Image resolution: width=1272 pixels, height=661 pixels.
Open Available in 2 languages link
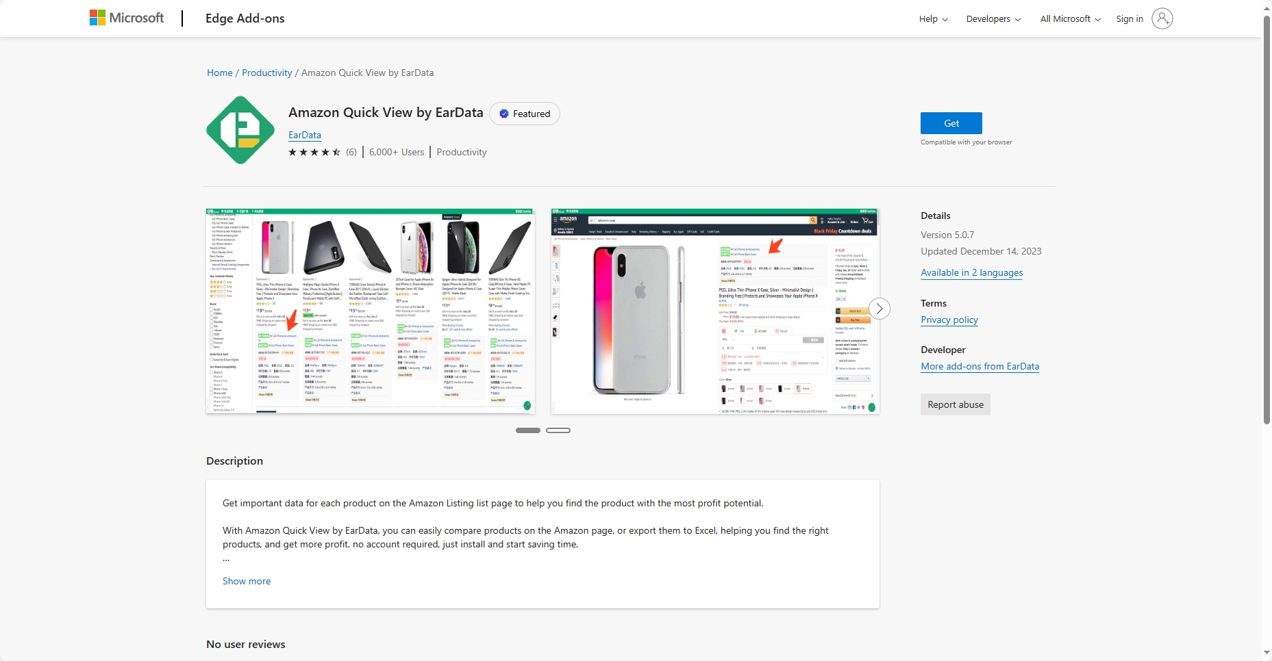(972, 272)
